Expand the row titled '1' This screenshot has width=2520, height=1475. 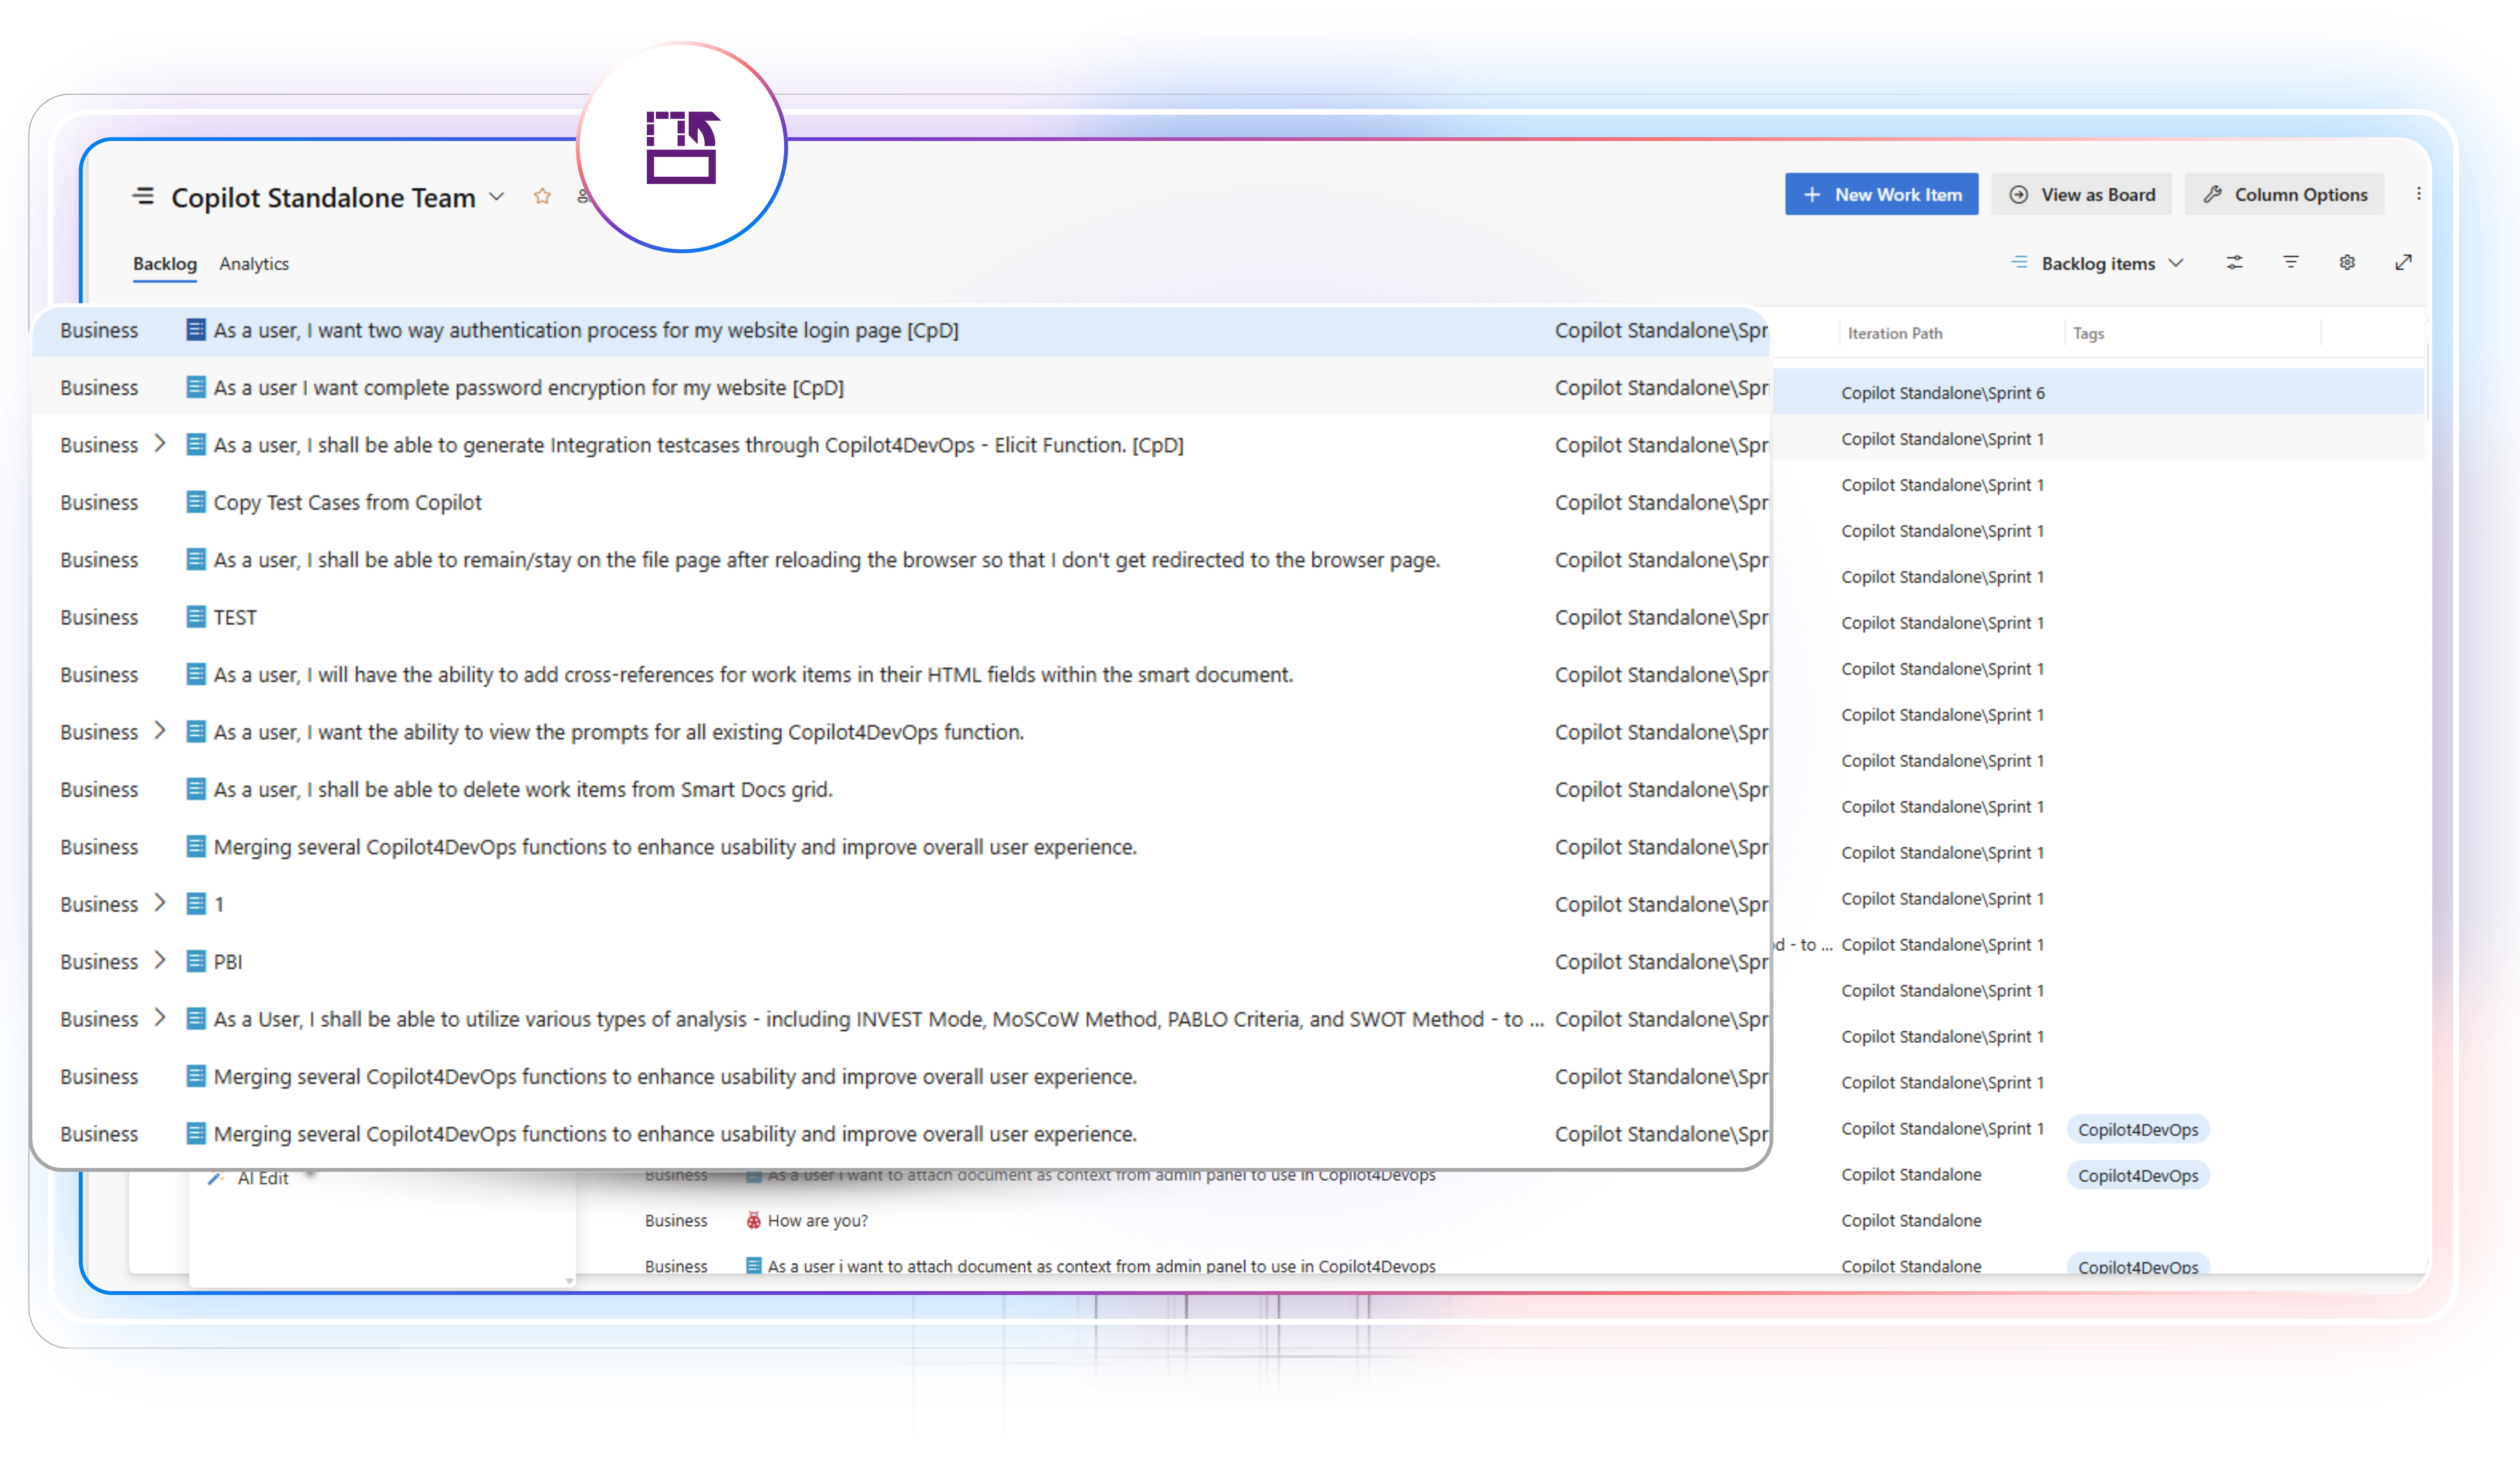(x=160, y=903)
